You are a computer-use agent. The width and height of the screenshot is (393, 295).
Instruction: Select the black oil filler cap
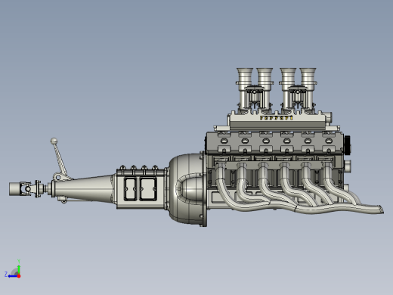point(347,145)
